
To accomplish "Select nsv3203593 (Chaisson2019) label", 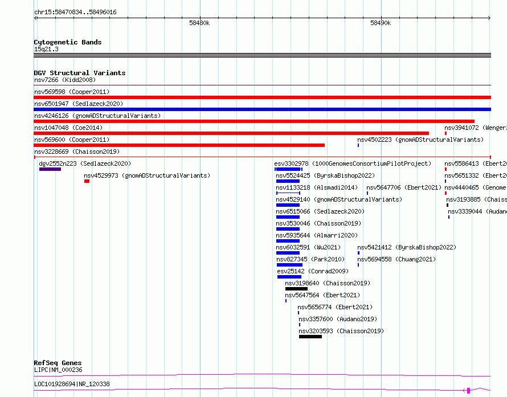I will [x=341, y=331].
